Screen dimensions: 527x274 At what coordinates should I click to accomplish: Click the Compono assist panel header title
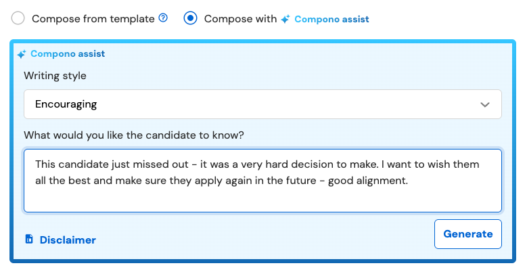pyautogui.click(x=68, y=54)
